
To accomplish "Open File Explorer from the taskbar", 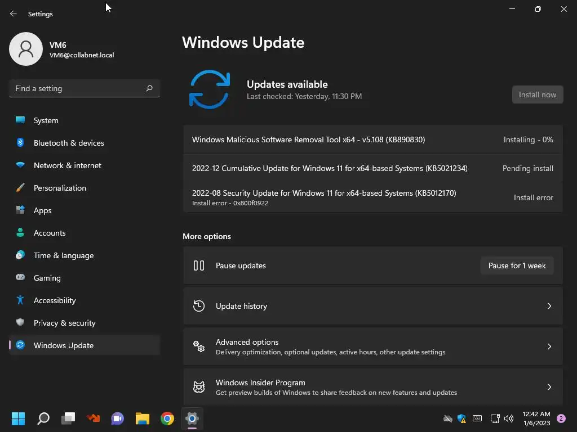I will (x=143, y=418).
